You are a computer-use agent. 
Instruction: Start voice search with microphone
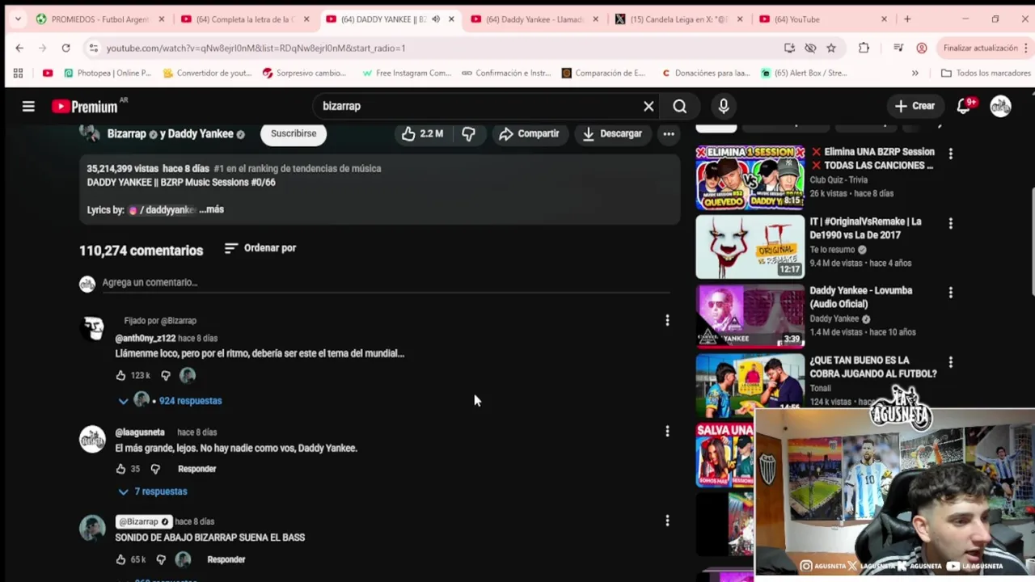[x=724, y=106]
